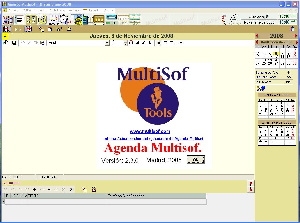Click the copy pages icon

pos(36,43)
